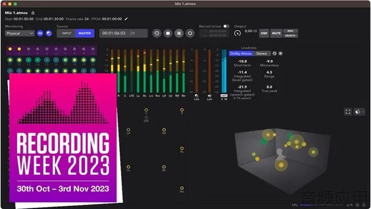Viewport: 371px width, 209px height.
Task: Reset the loudness measurement with the refresh icon
Action: click(275, 54)
